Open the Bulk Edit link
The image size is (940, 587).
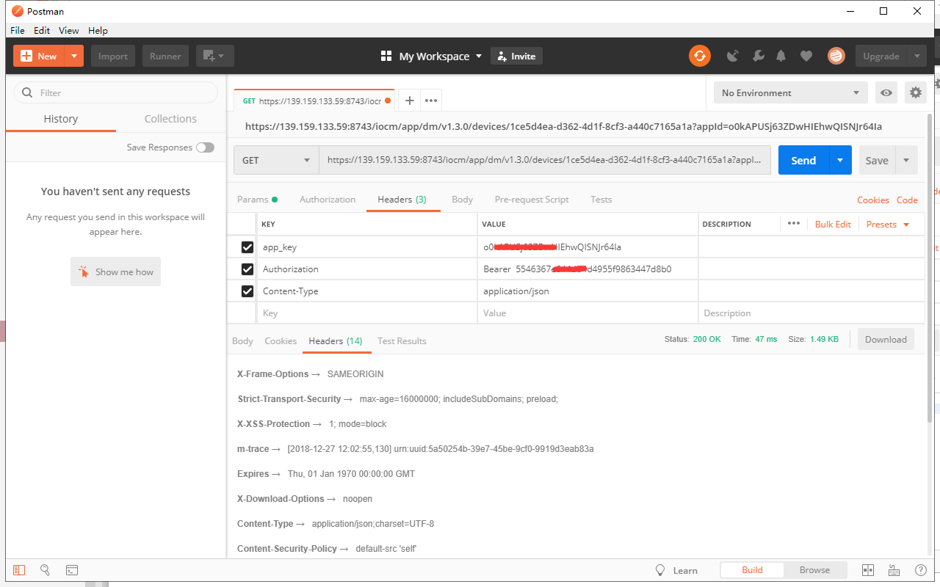click(833, 225)
